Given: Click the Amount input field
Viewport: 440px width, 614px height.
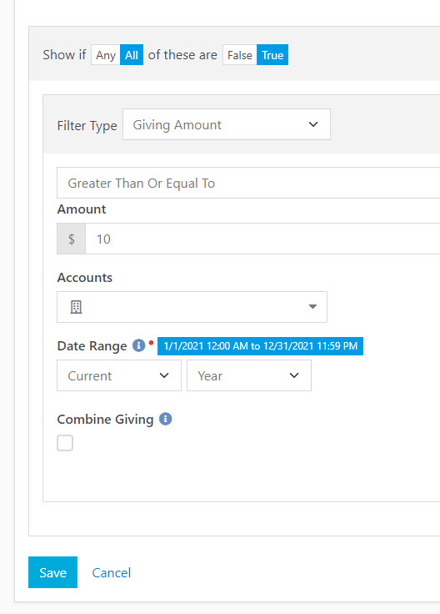Looking at the screenshot, I should (x=262, y=239).
